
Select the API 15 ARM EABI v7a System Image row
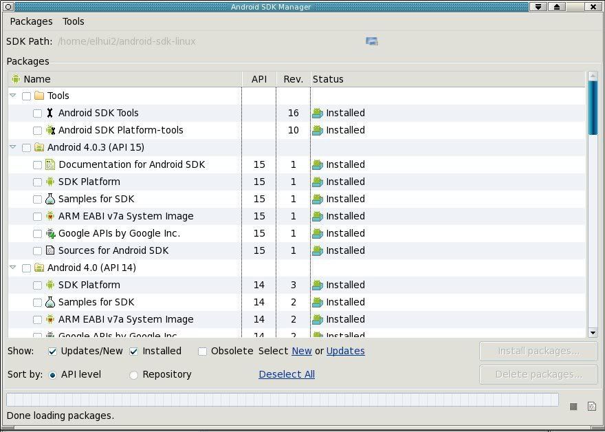click(x=296, y=216)
